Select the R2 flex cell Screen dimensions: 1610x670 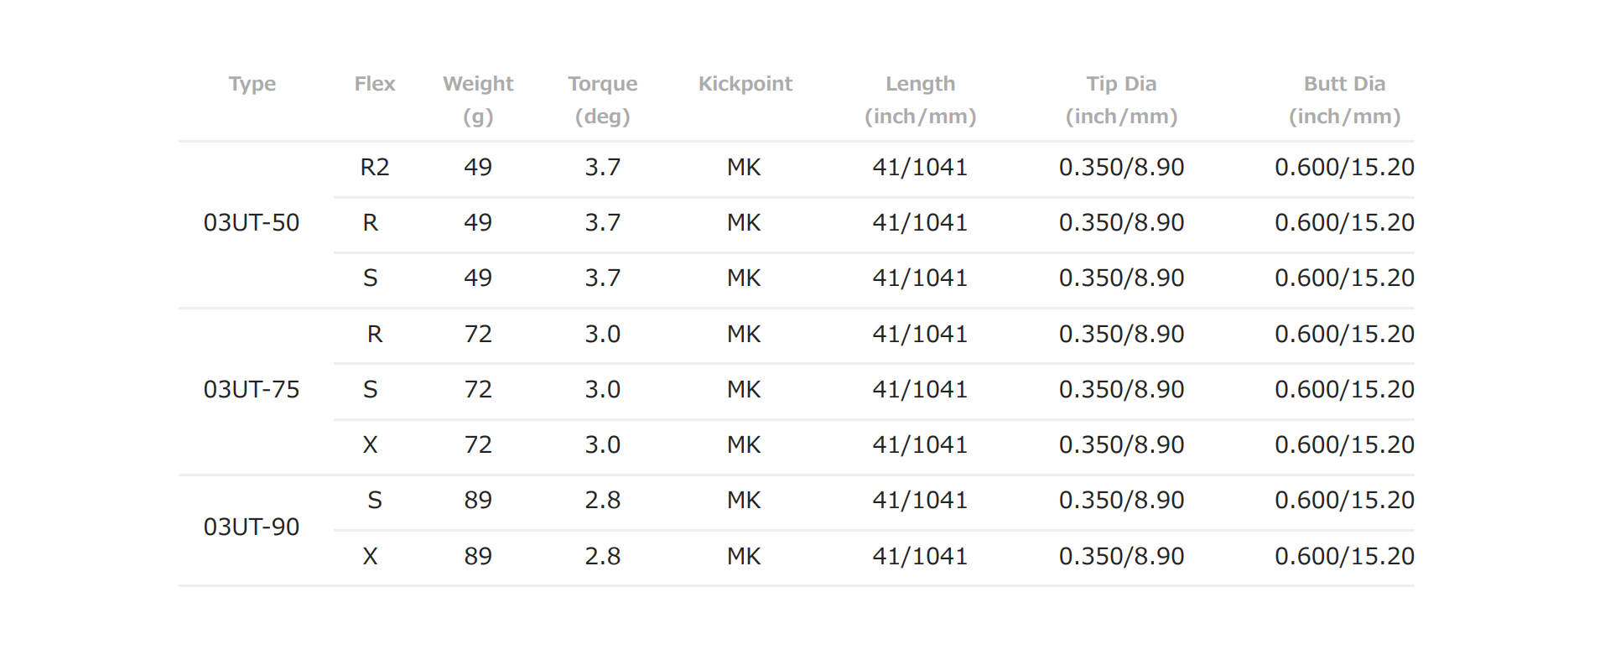374,168
